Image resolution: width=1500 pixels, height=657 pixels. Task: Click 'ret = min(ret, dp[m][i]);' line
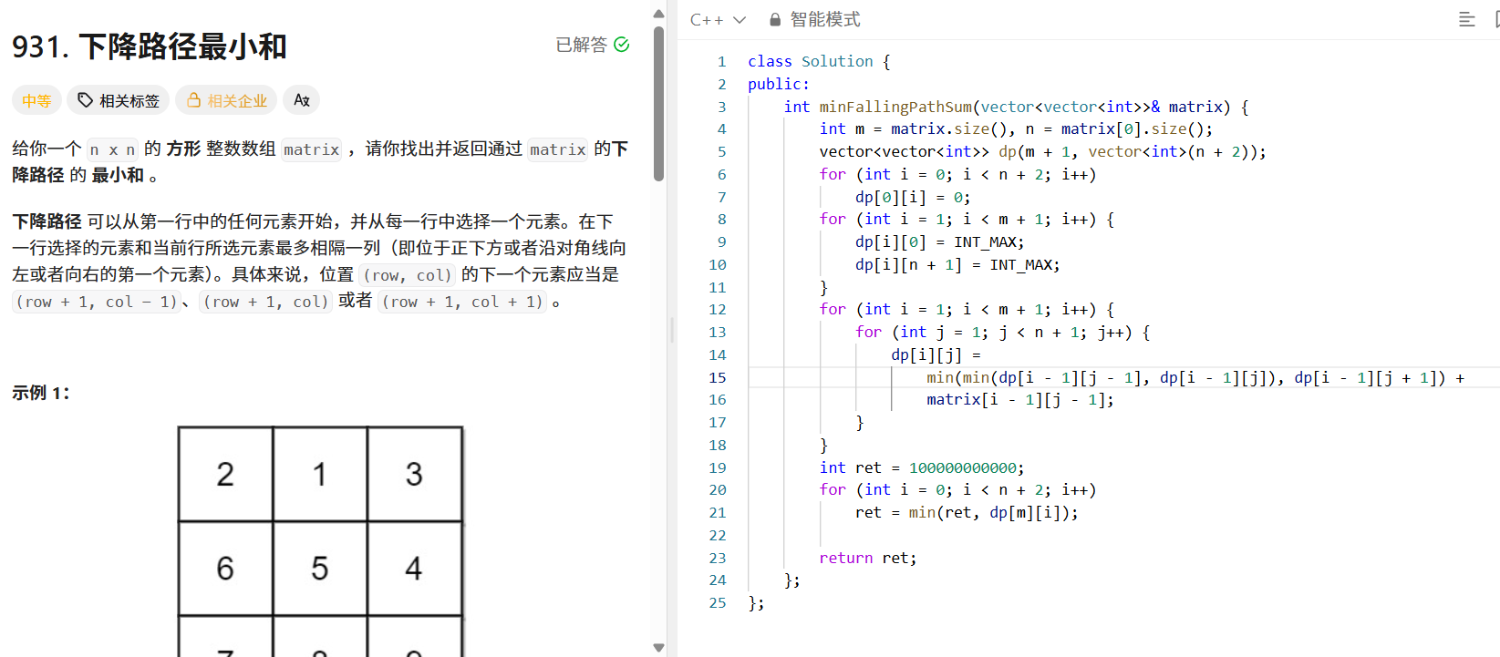tap(967, 512)
